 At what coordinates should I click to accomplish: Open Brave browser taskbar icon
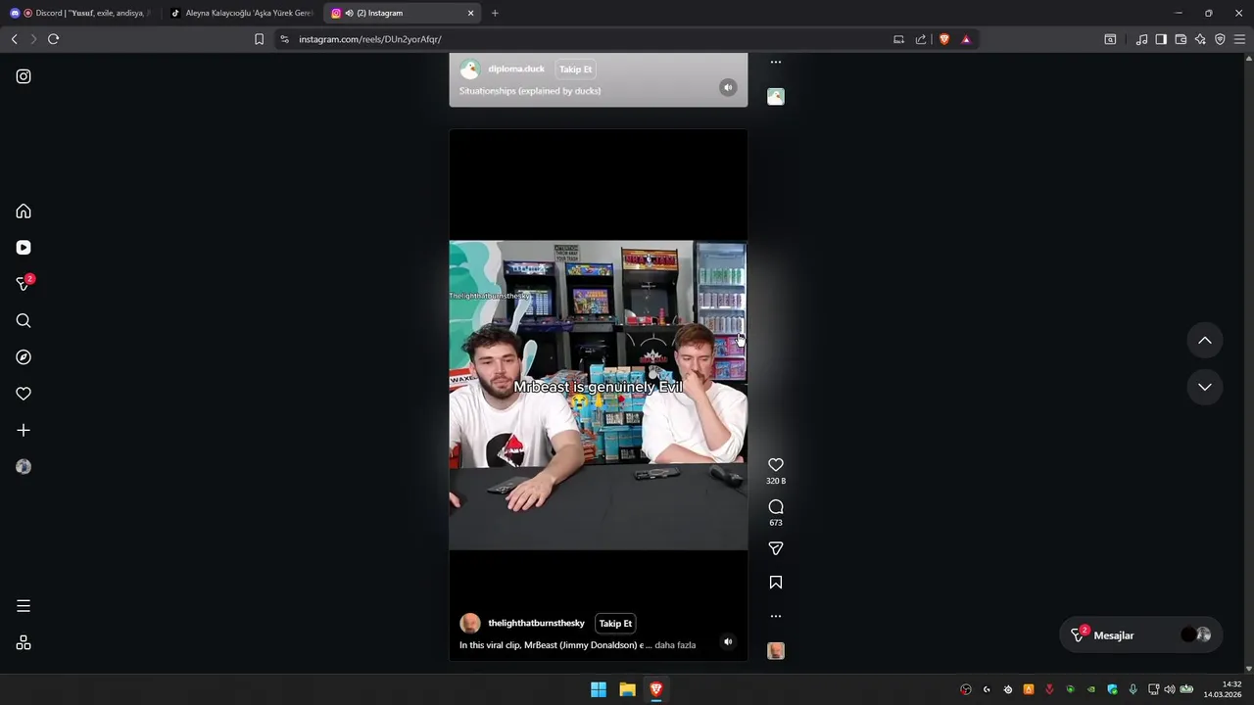(x=656, y=689)
